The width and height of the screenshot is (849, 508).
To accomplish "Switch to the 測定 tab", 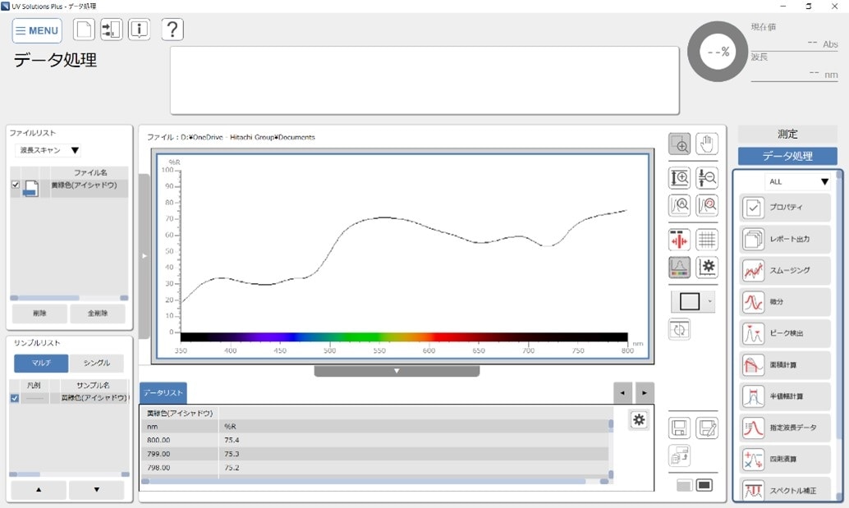I will 787,134.
